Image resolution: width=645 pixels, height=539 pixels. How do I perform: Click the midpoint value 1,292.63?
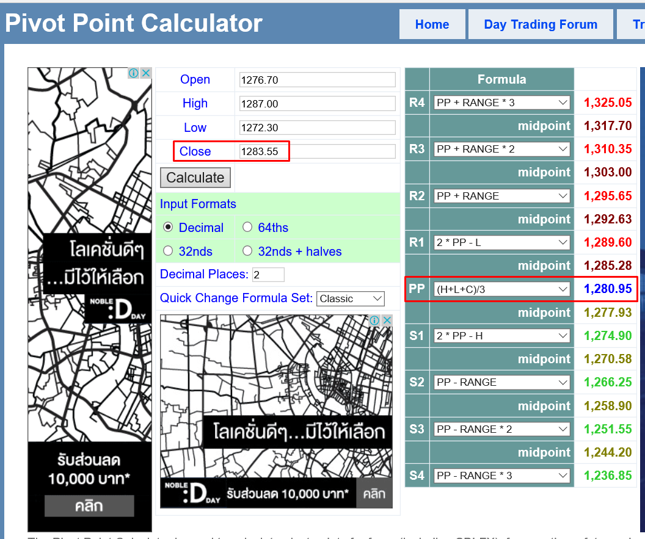(608, 219)
